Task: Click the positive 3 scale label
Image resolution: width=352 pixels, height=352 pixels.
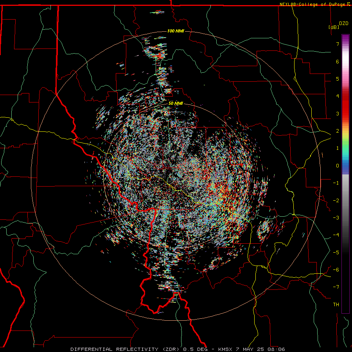Action: (x=338, y=113)
